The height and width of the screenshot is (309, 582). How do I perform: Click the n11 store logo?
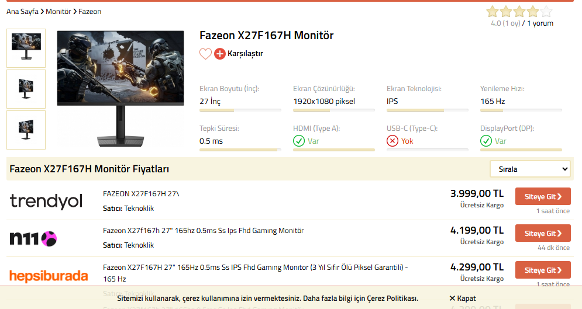click(x=33, y=238)
